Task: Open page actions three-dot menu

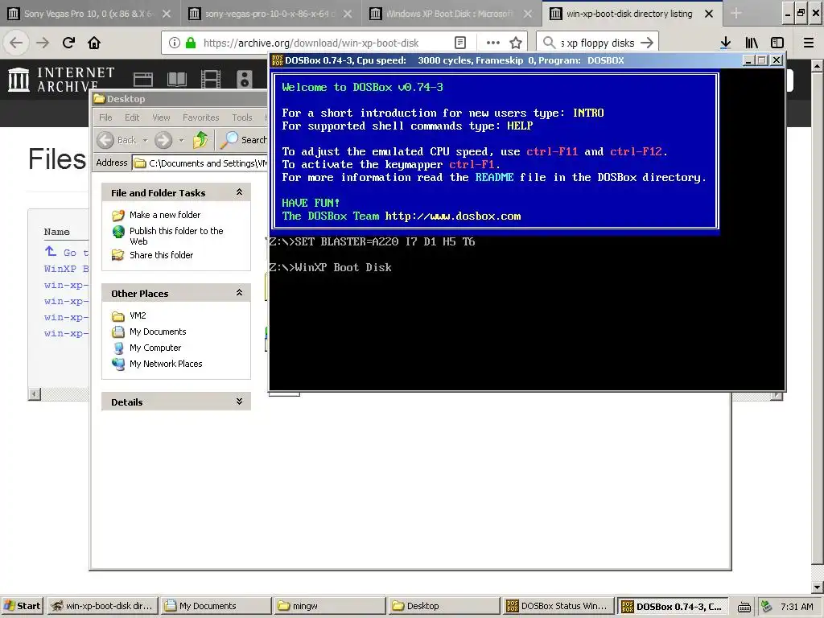Action: click(x=493, y=43)
